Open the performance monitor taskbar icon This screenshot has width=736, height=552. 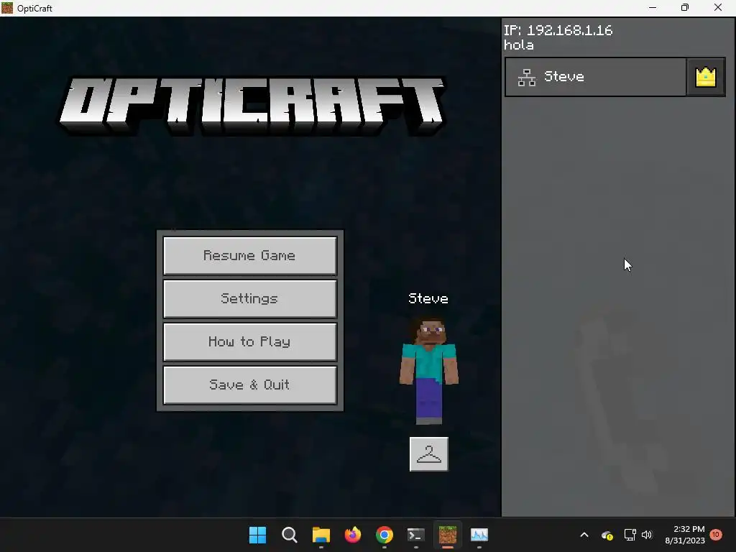tap(479, 535)
